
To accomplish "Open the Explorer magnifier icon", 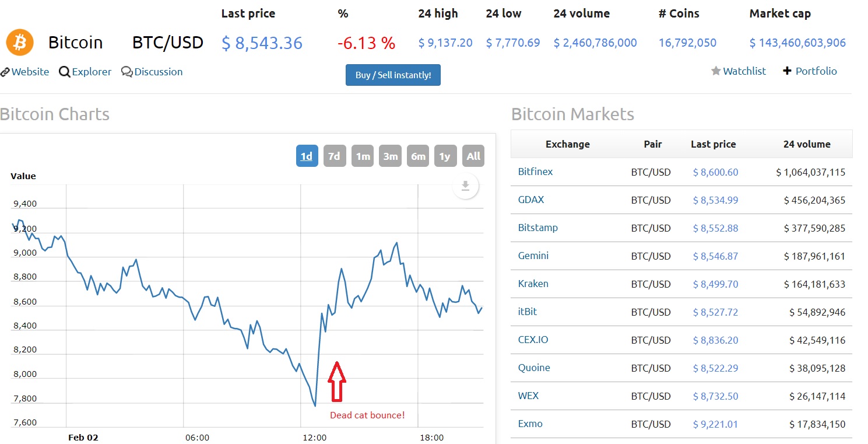I will (x=65, y=72).
